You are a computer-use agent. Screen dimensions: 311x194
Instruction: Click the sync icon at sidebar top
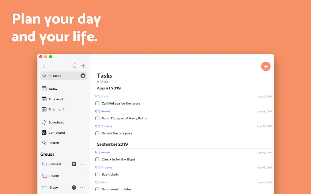point(75,65)
